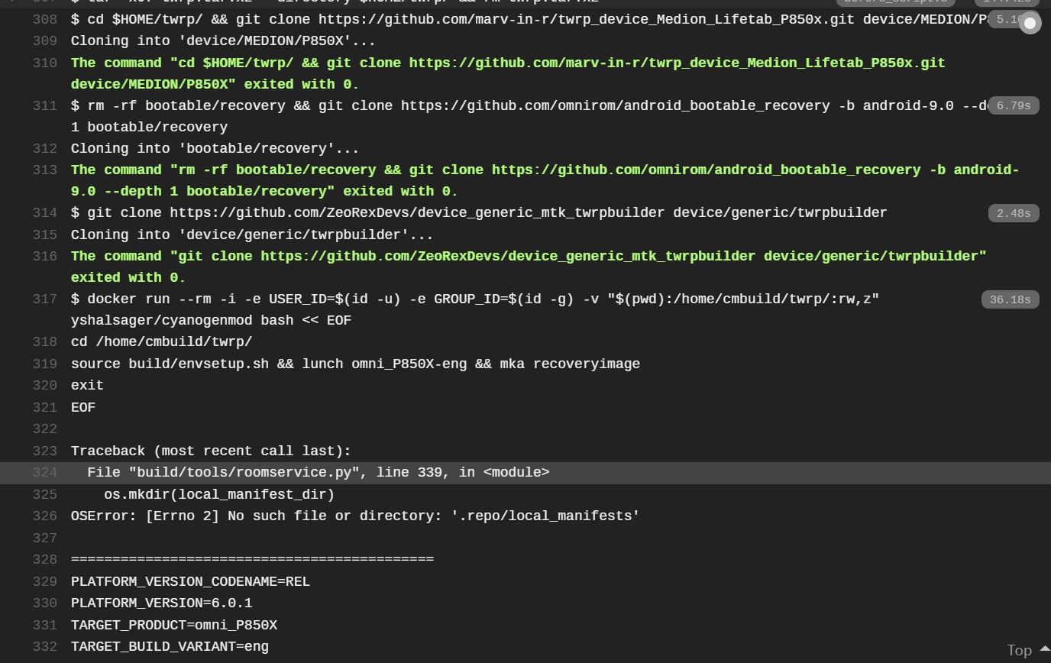Click line number 323 in the gutter
This screenshot has width=1051, height=663.
click(45, 451)
